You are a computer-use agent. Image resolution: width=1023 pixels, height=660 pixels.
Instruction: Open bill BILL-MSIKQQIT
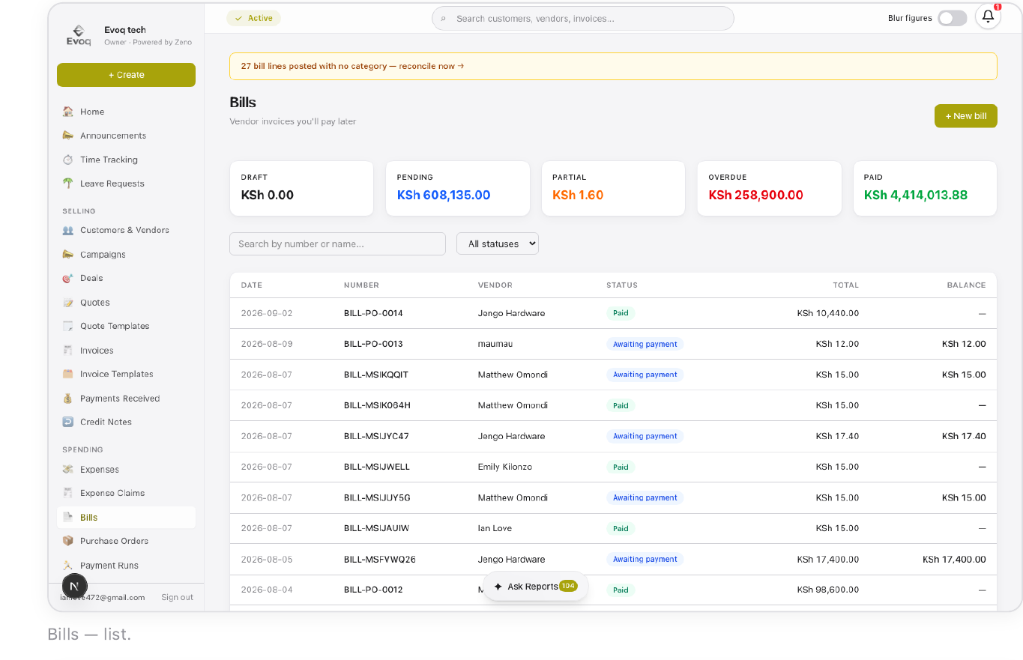pos(375,375)
